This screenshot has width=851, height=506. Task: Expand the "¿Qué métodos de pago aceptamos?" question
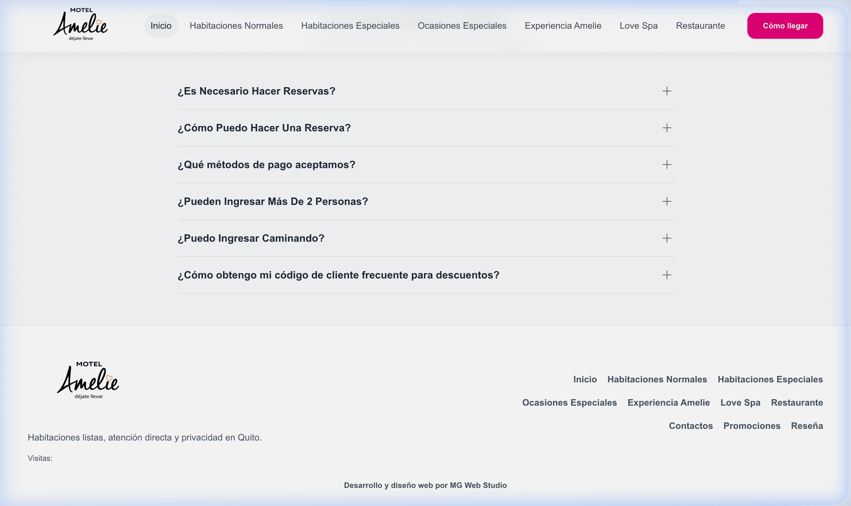point(266,165)
